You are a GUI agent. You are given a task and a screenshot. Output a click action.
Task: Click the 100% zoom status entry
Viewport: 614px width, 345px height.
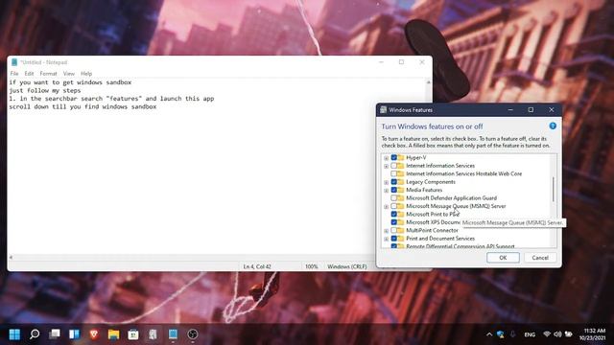tap(311, 266)
